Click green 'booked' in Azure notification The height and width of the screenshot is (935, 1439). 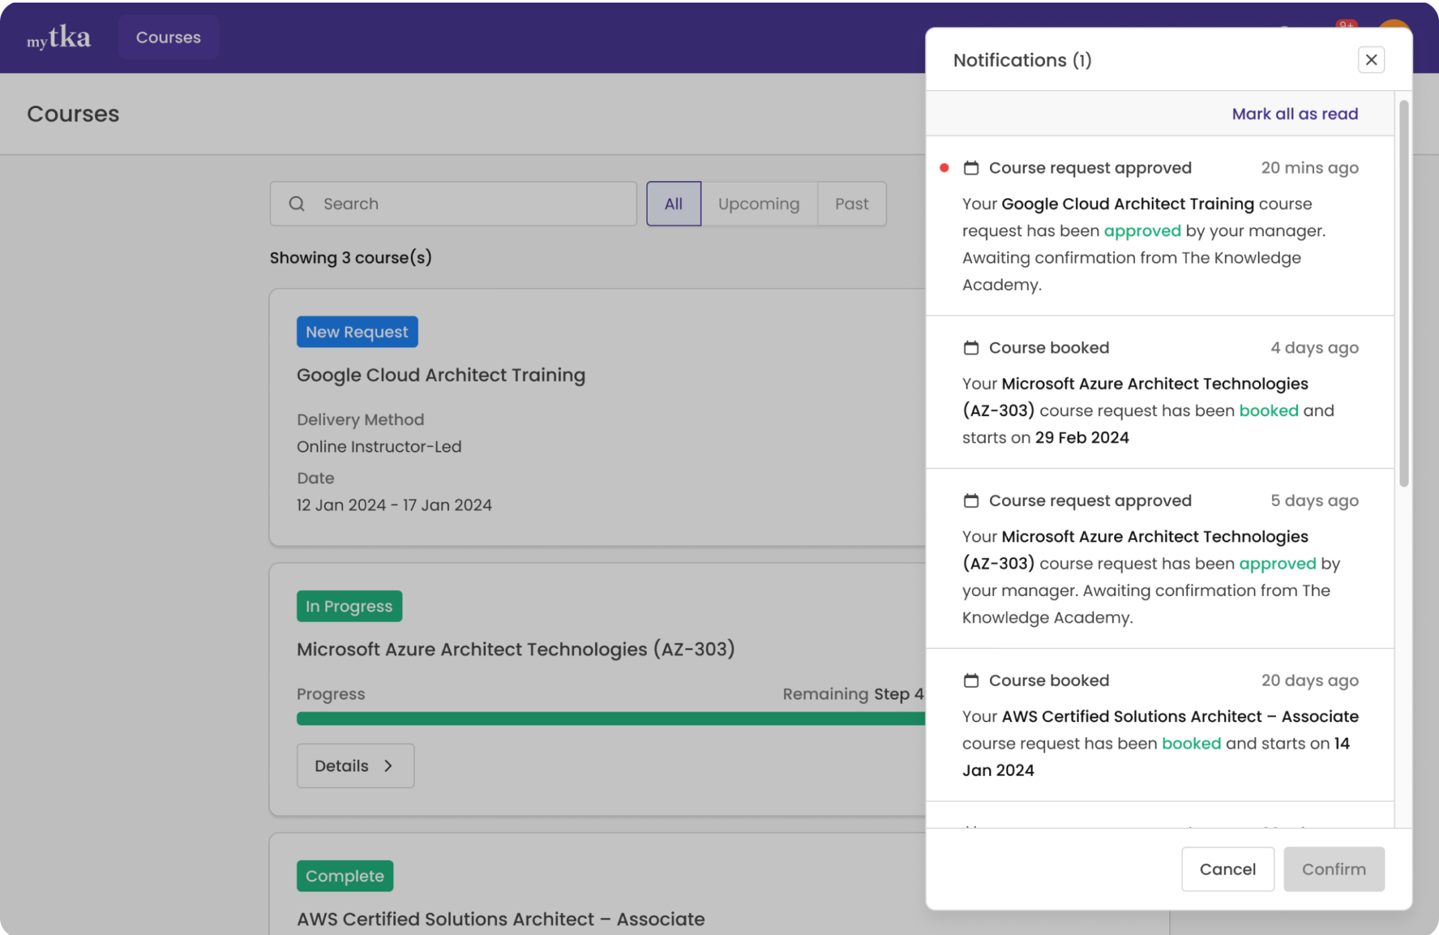point(1269,410)
